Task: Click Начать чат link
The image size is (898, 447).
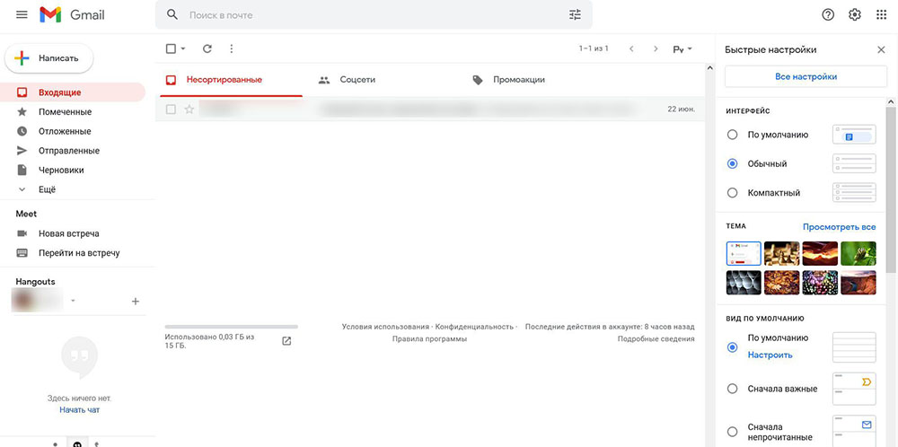Action: pyautogui.click(x=80, y=410)
